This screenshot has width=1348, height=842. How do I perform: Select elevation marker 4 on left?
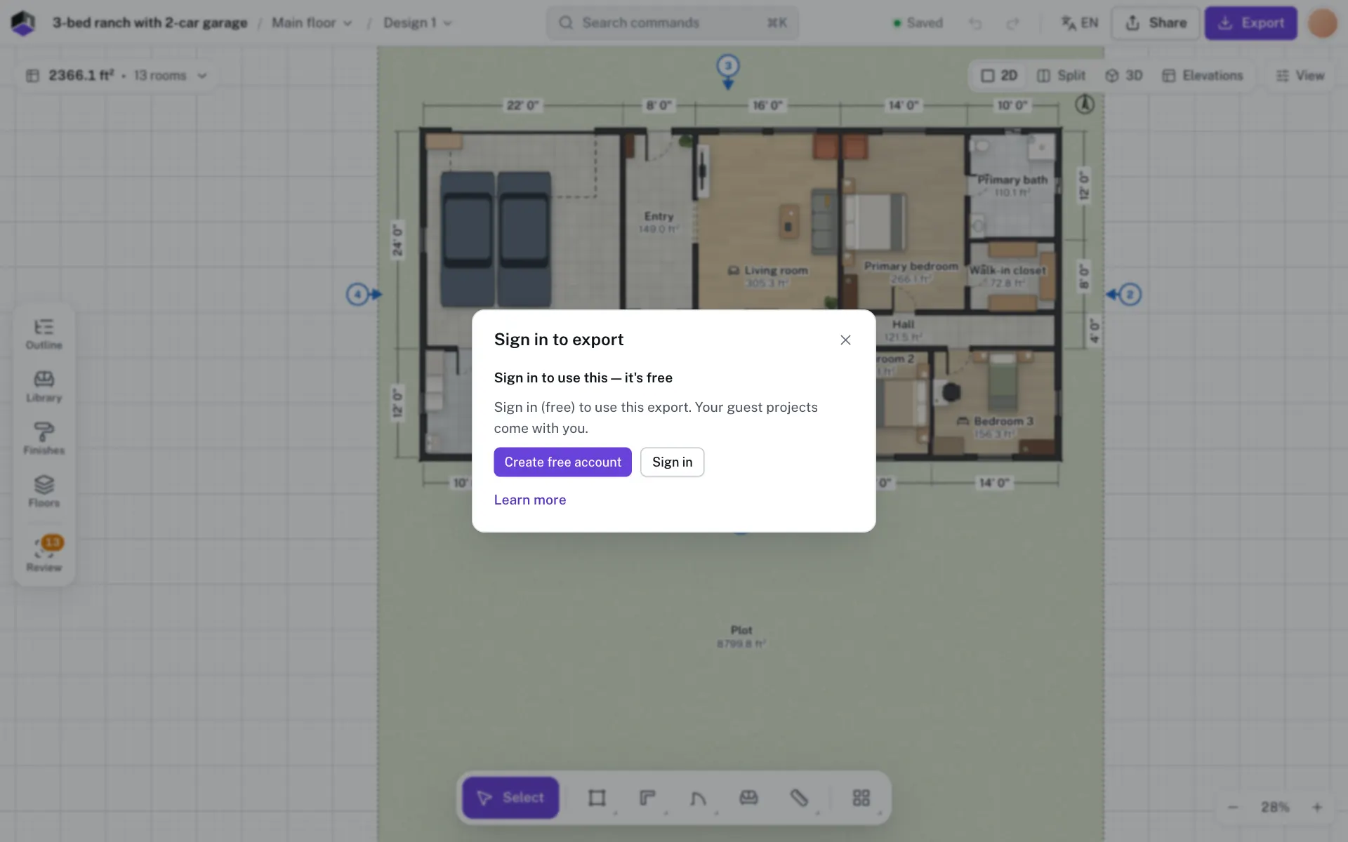[357, 295]
